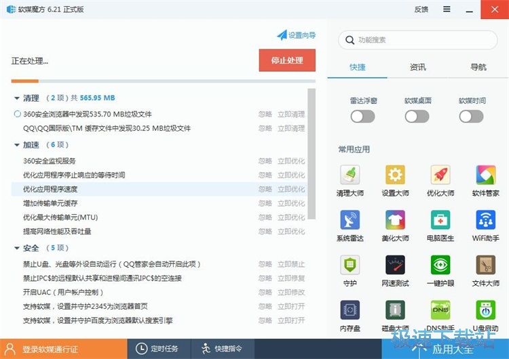Focus the 功能搜索 search field

(x=418, y=40)
